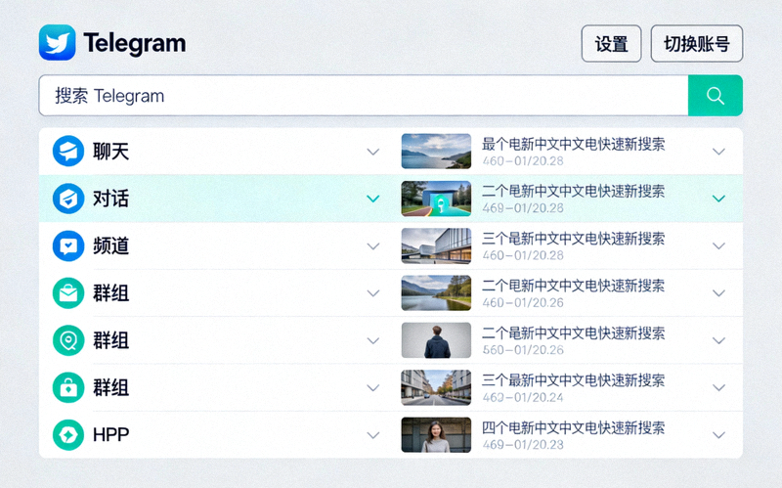This screenshot has height=488, width=782.
Task: Click the 聊天 chat bubble icon
Action: pyautogui.click(x=68, y=151)
